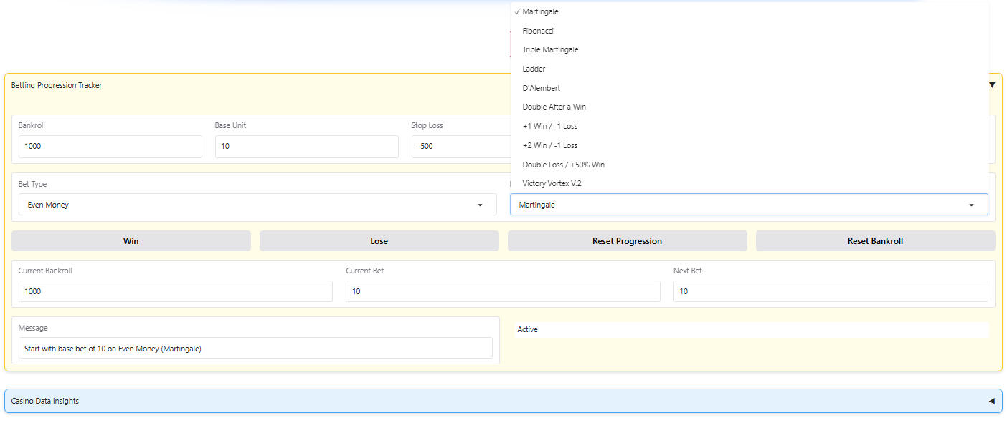Select Fibonacci from the progression list
This screenshot has height=423, width=1007.
click(538, 31)
